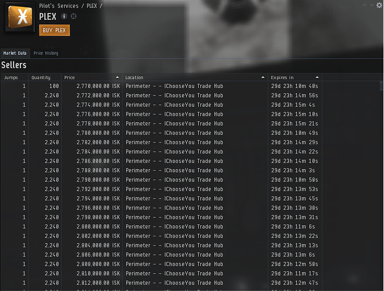Click expiry 29d 23h 12m 47s
Screen dimensions: 384x291
(x=294, y=283)
